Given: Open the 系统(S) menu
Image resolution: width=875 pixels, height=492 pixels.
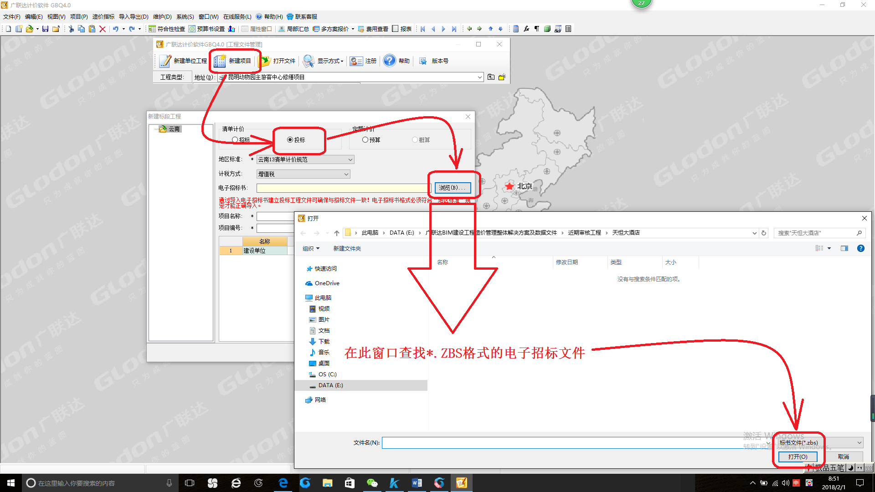Looking at the screenshot, I should [185, 16].
